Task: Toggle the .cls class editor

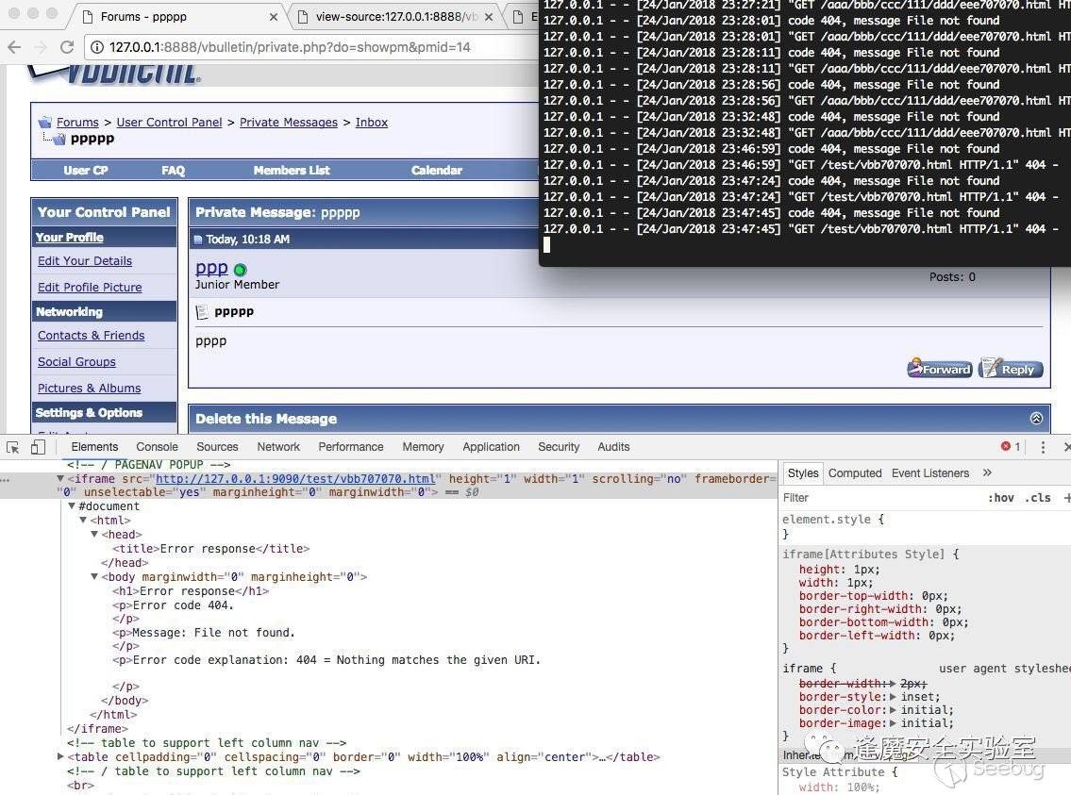Action: 1038,498
